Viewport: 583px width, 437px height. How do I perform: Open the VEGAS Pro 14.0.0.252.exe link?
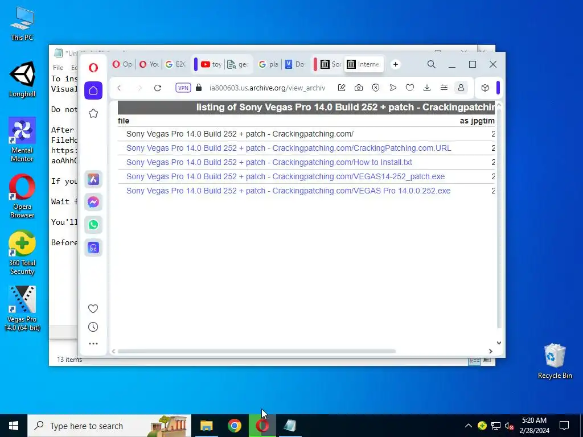tap(289, 191)
